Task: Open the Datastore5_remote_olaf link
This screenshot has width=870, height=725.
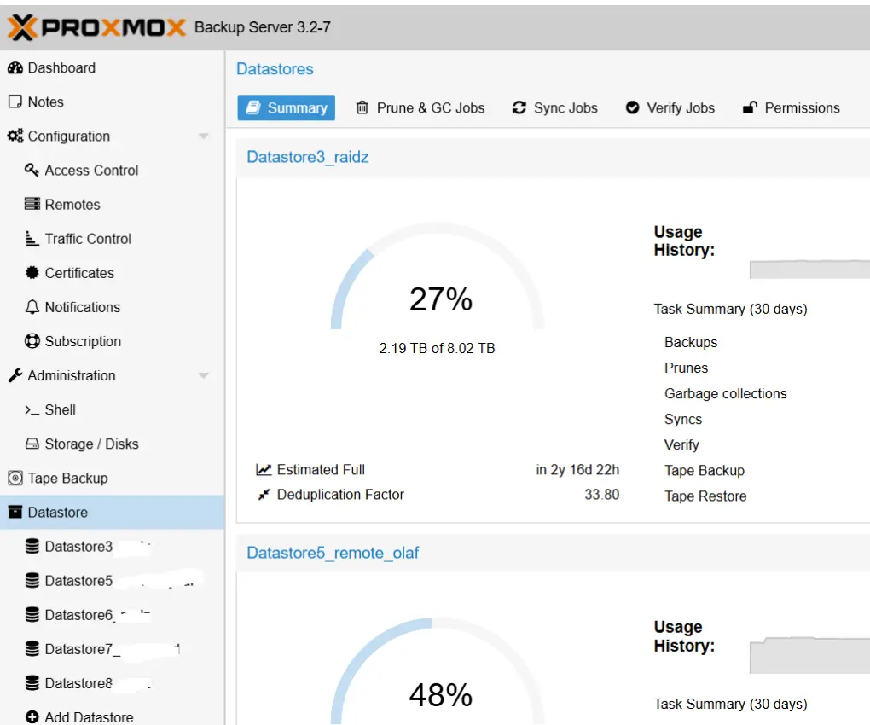Action: pos(333,553)
